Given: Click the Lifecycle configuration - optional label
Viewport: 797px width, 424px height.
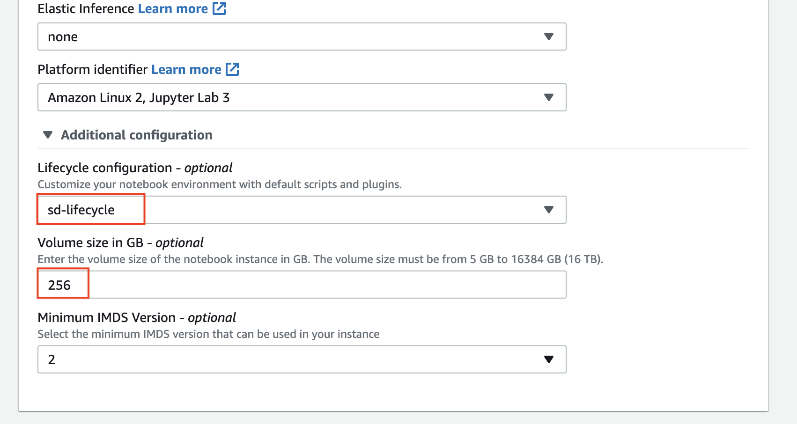Looking at the screenshot, I should 135,168.
